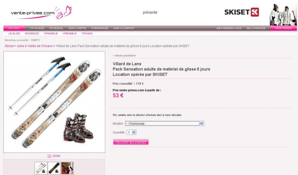This screenshot has height=175, width=298.
Task: Open AIDE & CONTACT menu item
Action: tap(124, 28)
